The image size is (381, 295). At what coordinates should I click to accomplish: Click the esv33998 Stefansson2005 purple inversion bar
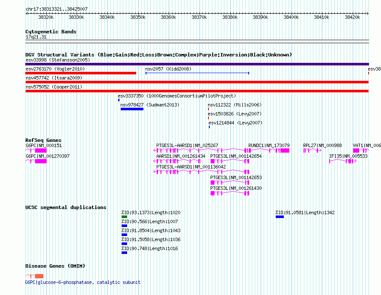[x=197, y=64]
